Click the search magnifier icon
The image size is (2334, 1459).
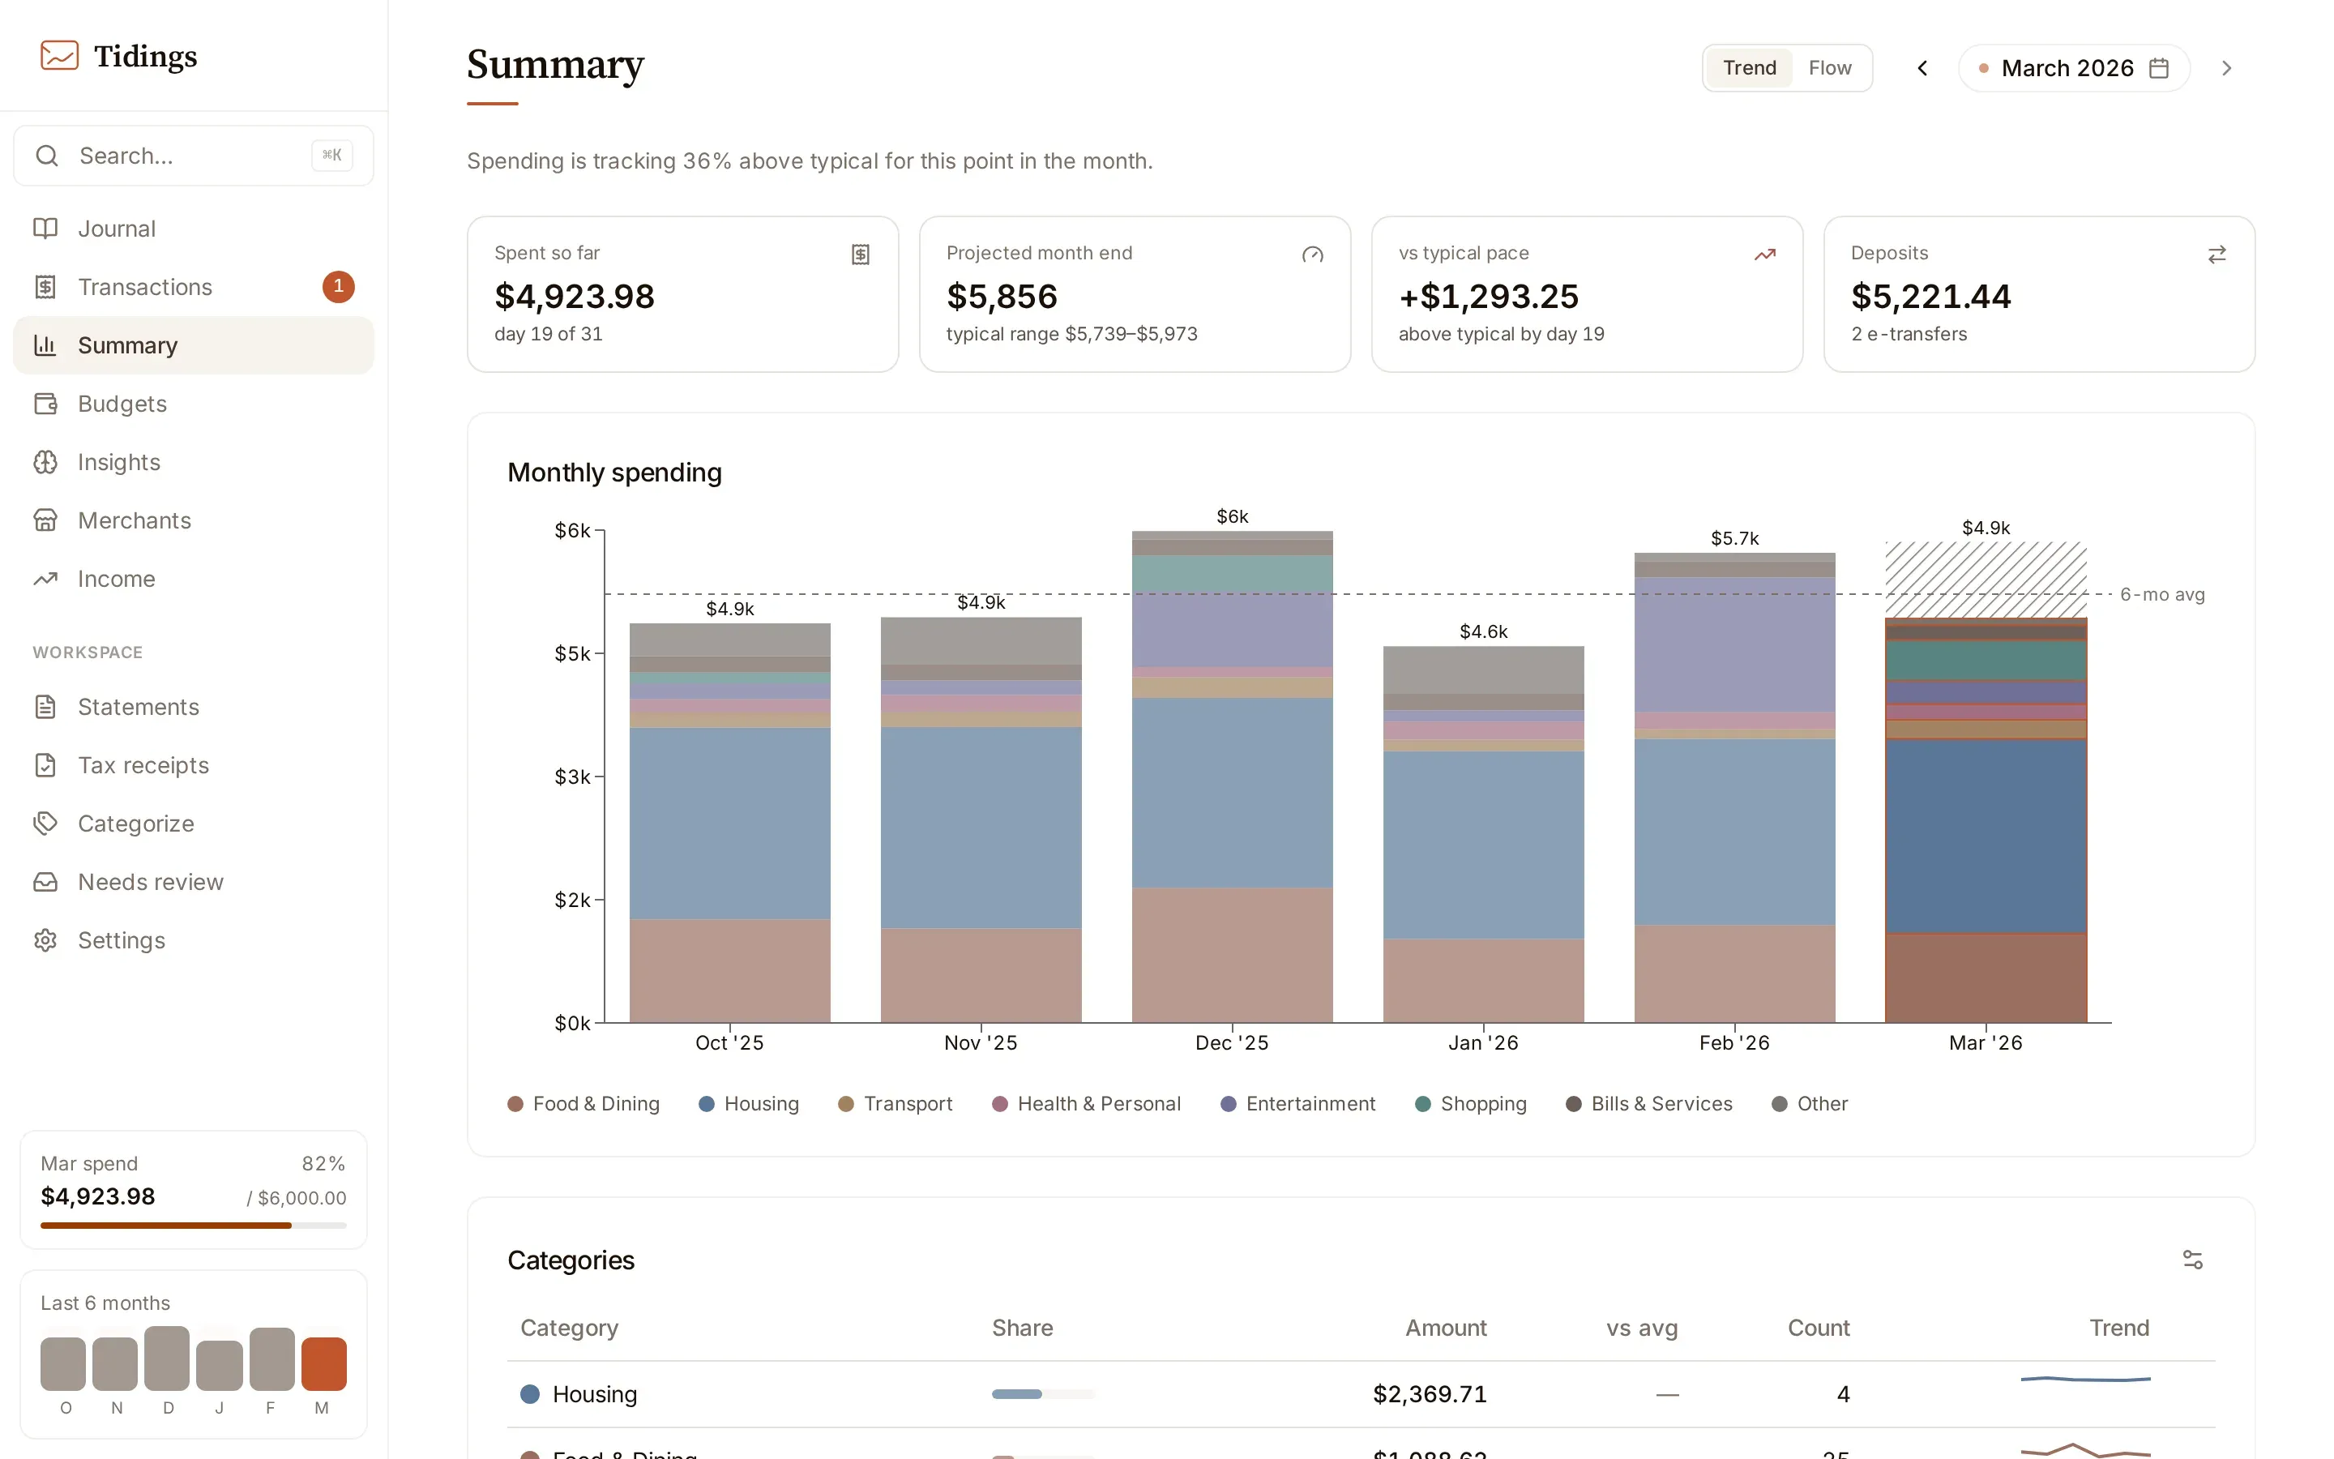[x=46, y=156]
